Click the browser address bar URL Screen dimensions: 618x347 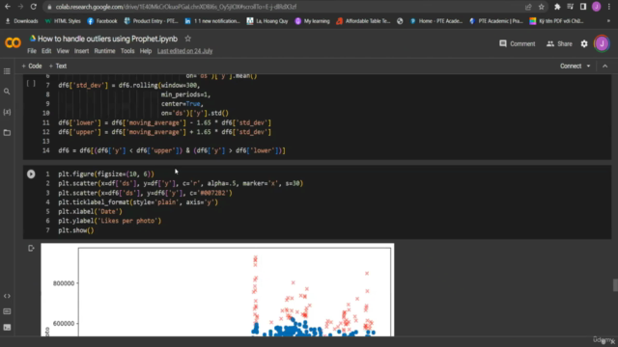click(176, 7)
